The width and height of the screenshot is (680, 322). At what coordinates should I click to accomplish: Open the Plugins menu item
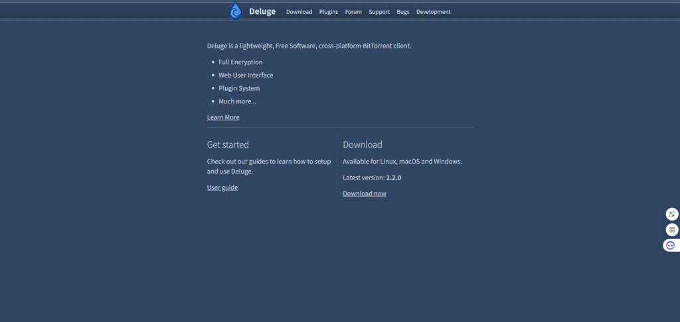coord(329,12)
